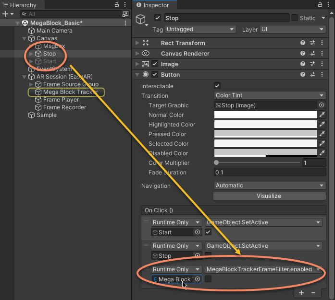Click the eyedropper next to Normal Color
Viewport: 335px width, 300px height.
pyautogui.click(x=322, y=115)
